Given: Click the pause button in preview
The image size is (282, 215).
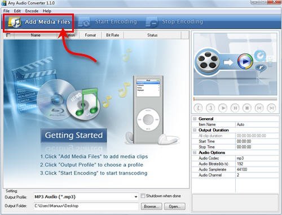Looking at the screenshot, I should [235, 108].
